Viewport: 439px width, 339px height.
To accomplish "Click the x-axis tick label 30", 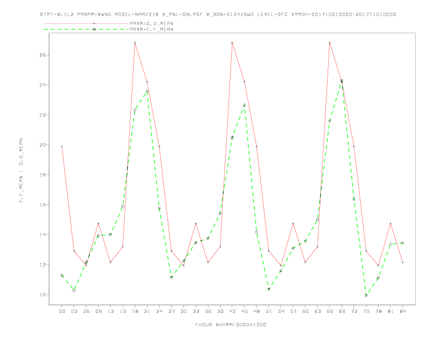I will (183, 311).
